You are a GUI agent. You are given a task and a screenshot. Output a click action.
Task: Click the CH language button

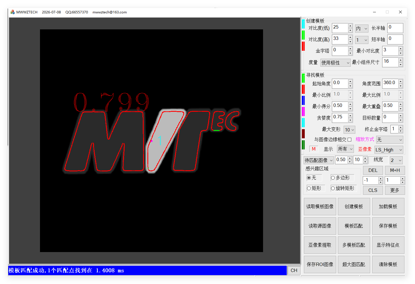pos(294,270)
